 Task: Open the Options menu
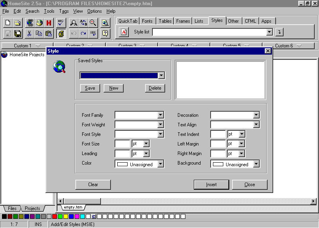point(95,11)
